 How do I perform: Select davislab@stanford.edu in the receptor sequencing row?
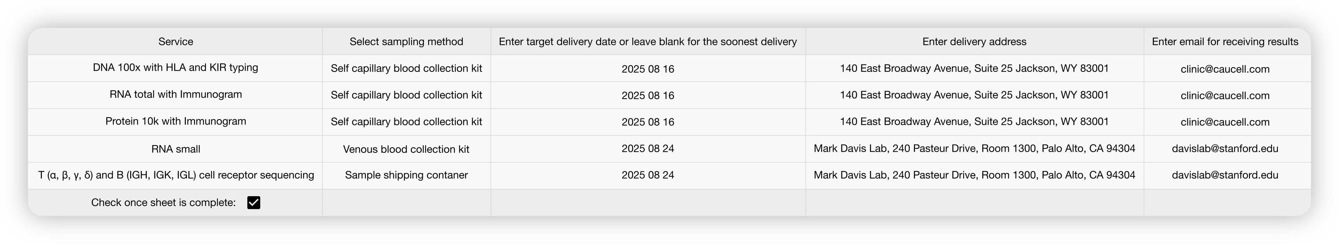[x=1225, y=175]
